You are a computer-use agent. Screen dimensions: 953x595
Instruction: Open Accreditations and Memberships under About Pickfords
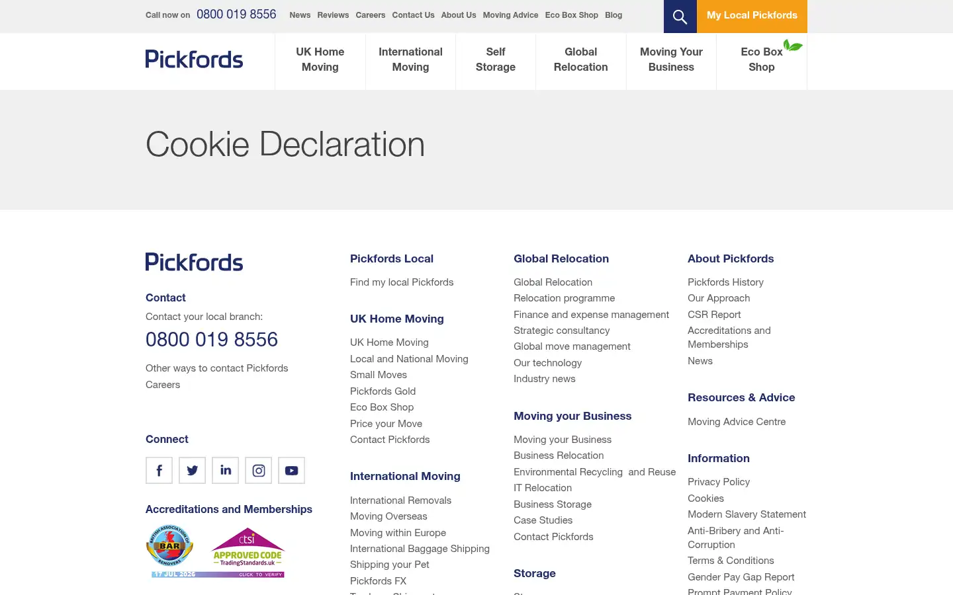click(729, 337)
